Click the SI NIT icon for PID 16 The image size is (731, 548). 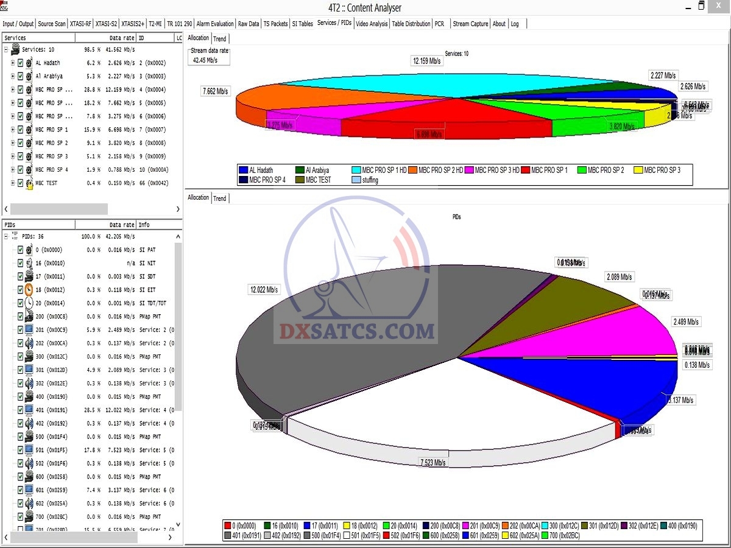point(29,263)
